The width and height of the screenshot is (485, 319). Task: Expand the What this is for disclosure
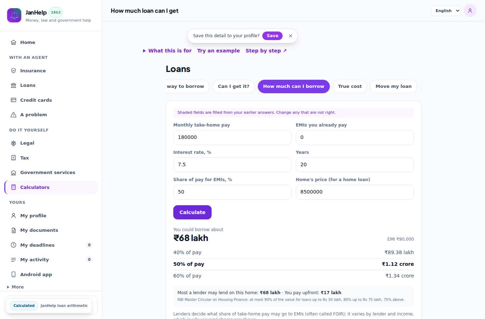[x=167, y=51]
